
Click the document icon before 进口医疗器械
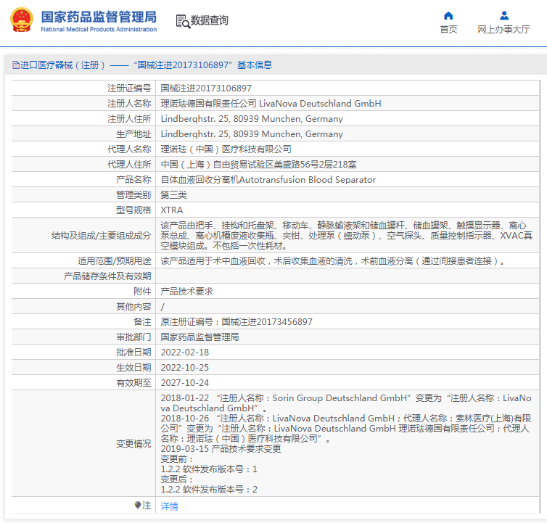pos(15,65)
